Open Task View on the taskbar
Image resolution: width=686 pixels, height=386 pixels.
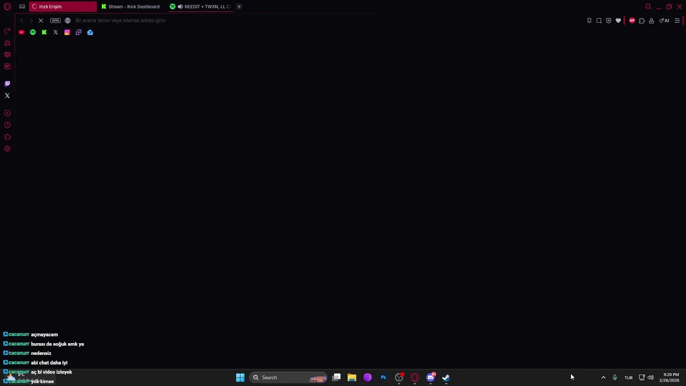[x=337, y=377]
